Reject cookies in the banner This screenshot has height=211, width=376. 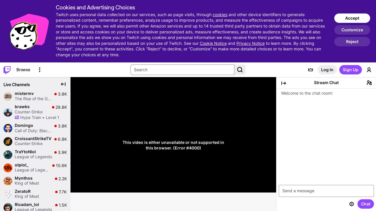coord(352,42)
